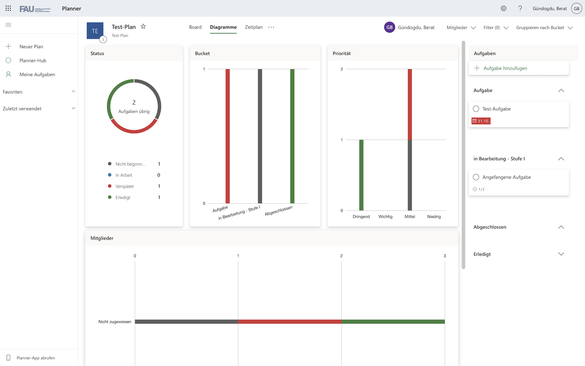Click the red 31.10. due date badge
Viewport: 585px width, 366px height.
coord(481,121)
